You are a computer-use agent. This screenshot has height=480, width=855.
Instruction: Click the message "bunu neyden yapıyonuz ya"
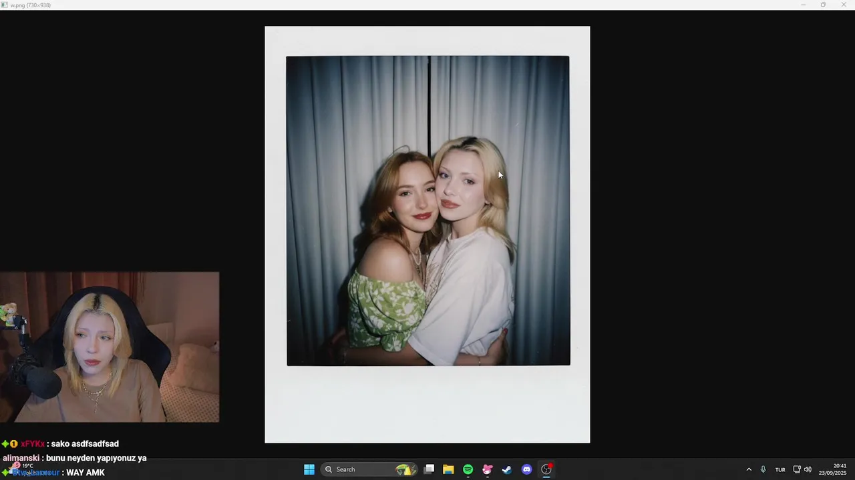point(96,458)
